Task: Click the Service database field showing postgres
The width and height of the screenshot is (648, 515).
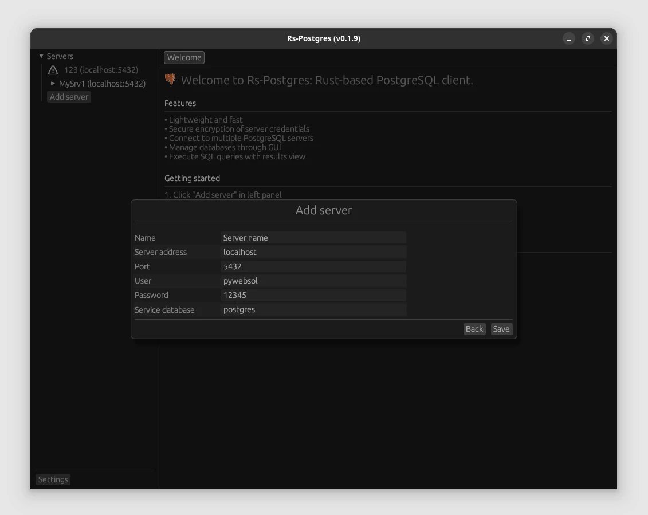Action: [x=313, y=309]
